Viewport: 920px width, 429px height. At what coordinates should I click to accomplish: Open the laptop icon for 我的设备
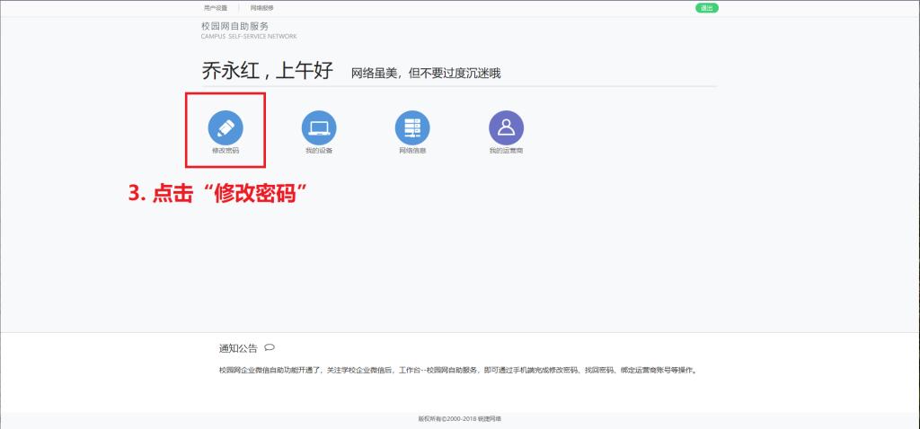pos(319,127)
